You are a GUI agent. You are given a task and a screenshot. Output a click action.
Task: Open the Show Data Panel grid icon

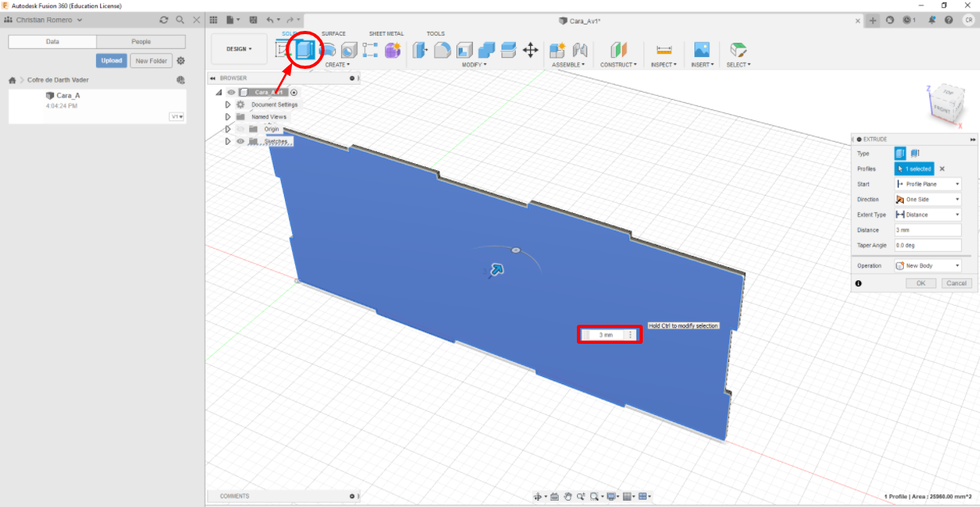[x=213, y=20]
